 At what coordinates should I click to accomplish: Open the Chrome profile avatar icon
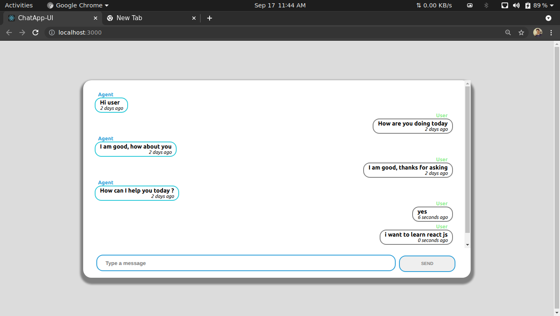[538, 32]
